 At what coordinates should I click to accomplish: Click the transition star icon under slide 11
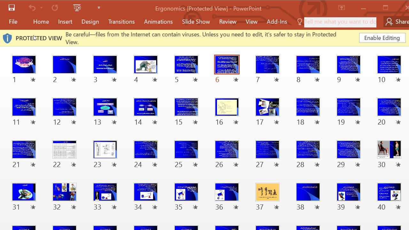(x=33, y=122)
